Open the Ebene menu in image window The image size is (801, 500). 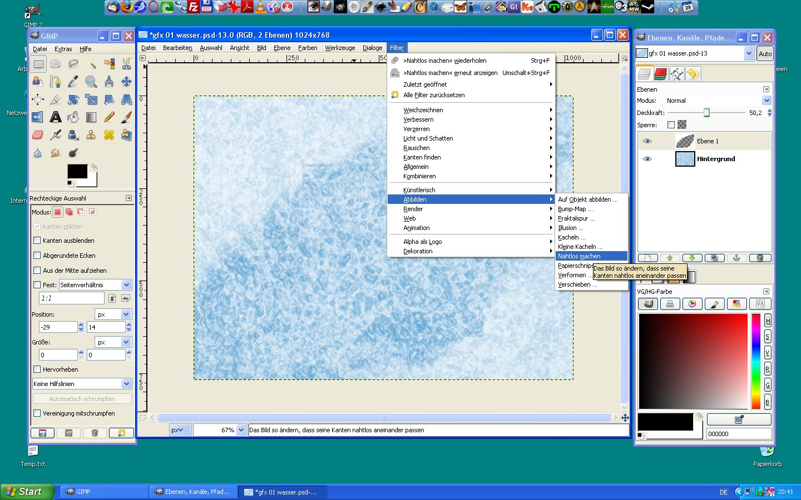click(x=282, y=48)
